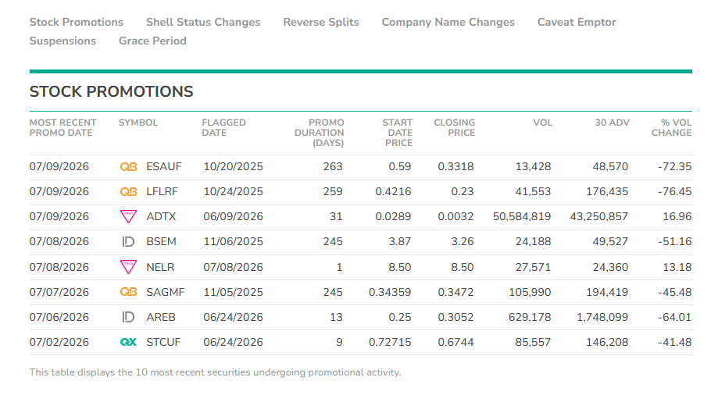Switch to Shell Status Changes tab
The width and height of the screenshot is (718, 395).
[x=203, y=22]
